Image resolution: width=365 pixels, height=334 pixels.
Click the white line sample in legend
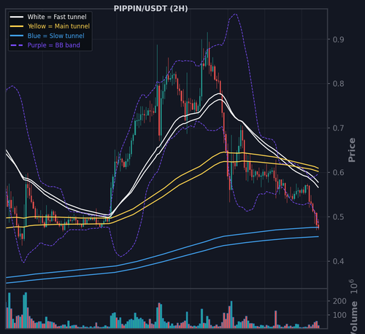click(17, 17)
